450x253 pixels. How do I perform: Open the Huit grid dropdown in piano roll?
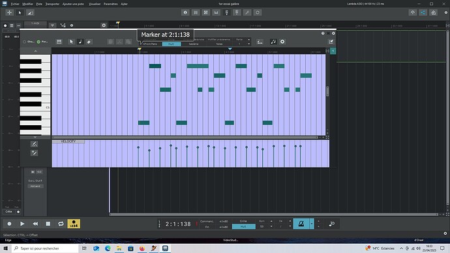click(172, 44)
